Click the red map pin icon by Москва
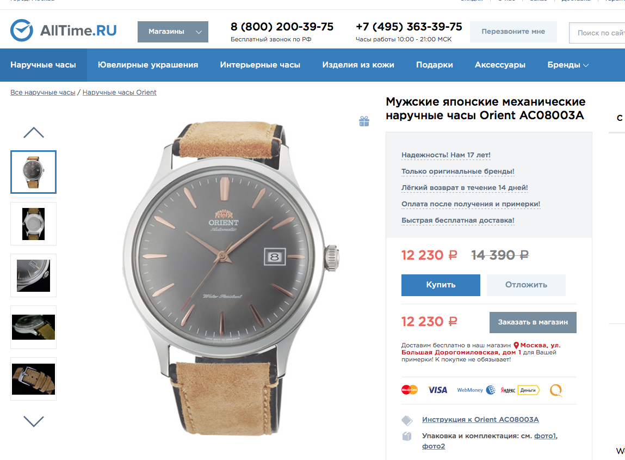Viewport: 625px width, 460px height. (x=516, y=346)
